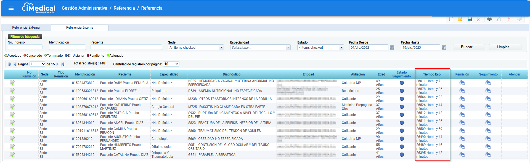
Task: Click the new blank document icon
Action: coord(451,19)
